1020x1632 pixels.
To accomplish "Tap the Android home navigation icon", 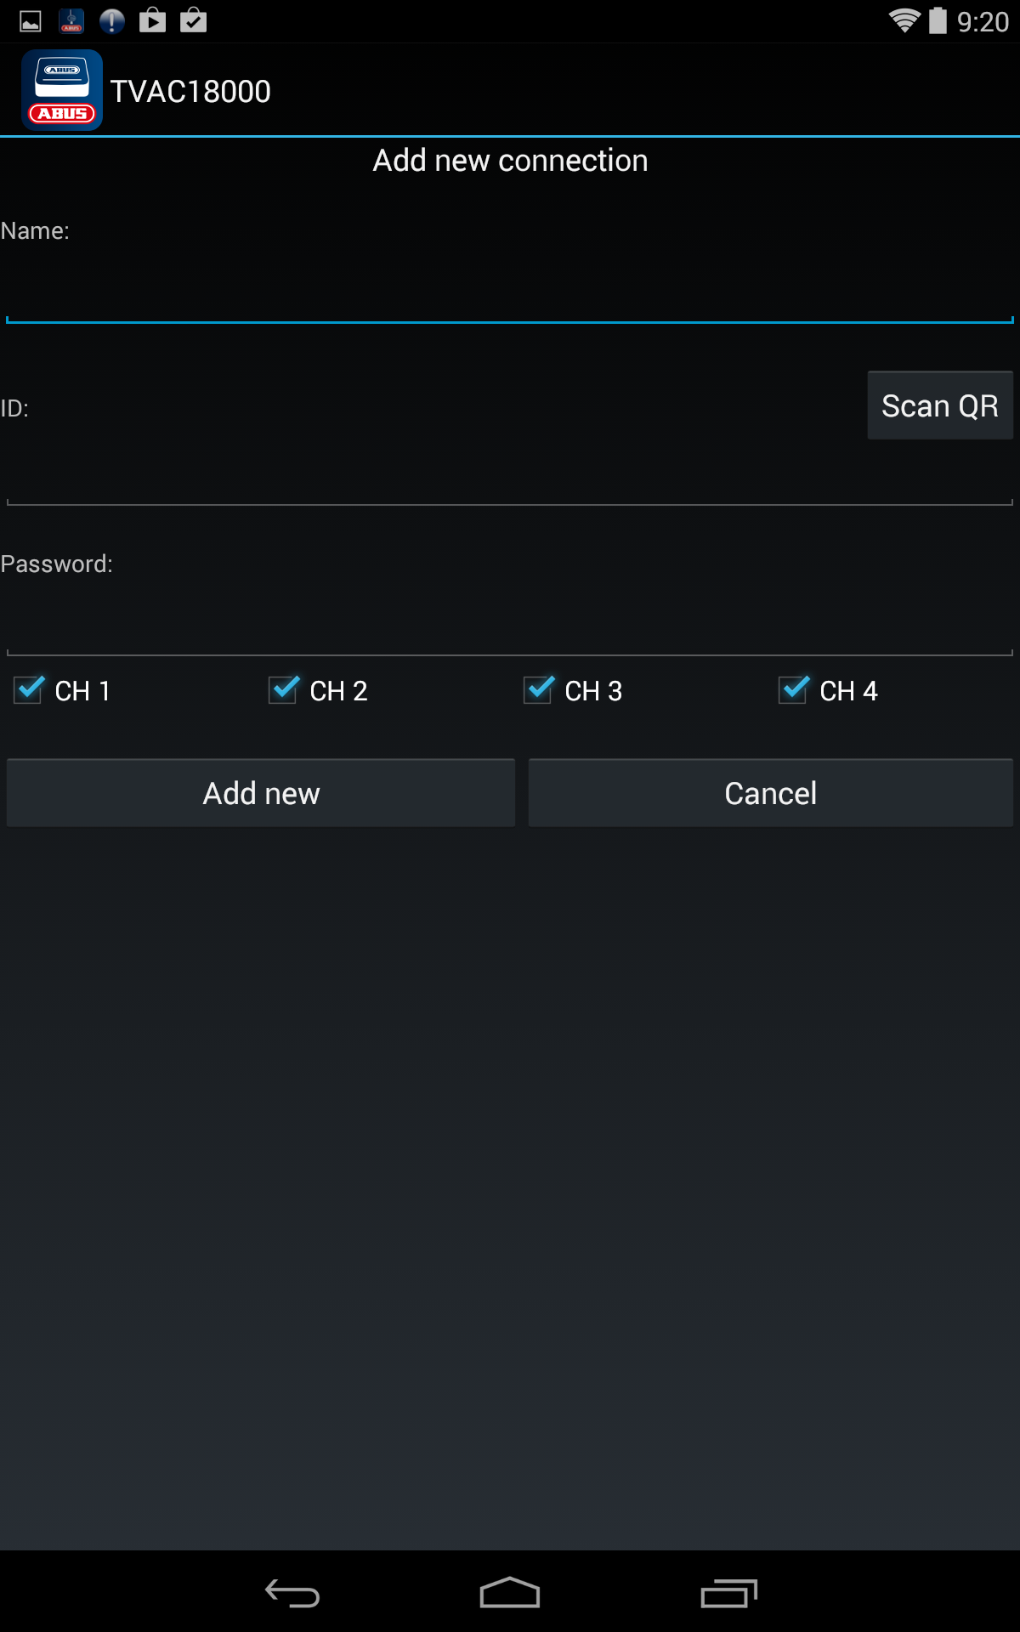I will [510, 1592].
